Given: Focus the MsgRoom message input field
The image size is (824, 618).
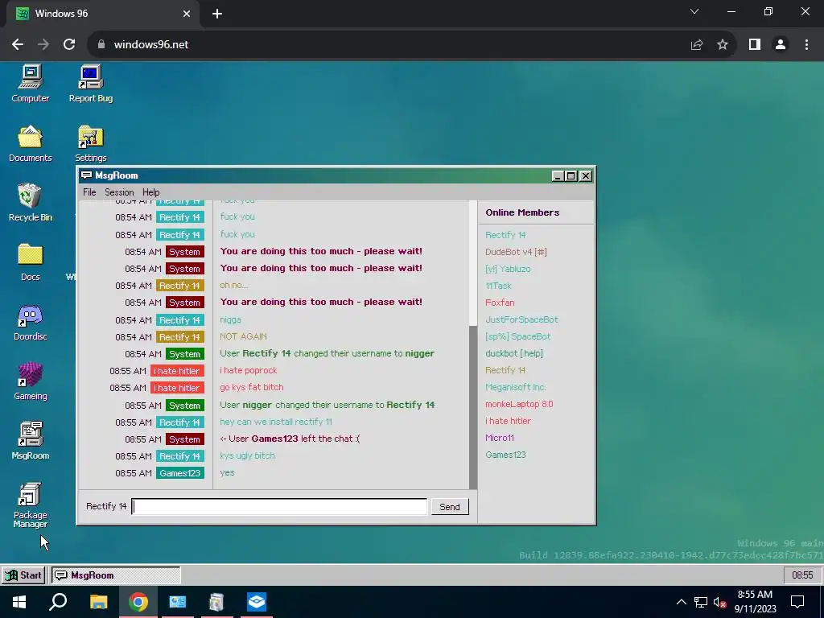Looking at the screenshot, I should (279, 507).
